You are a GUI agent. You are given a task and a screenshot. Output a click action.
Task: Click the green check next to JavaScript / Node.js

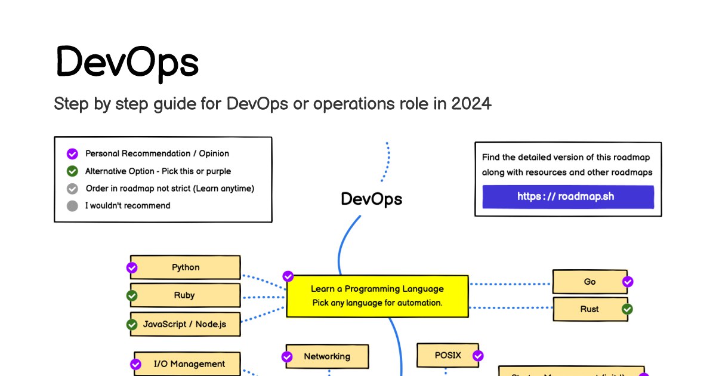tap(132, 325)
